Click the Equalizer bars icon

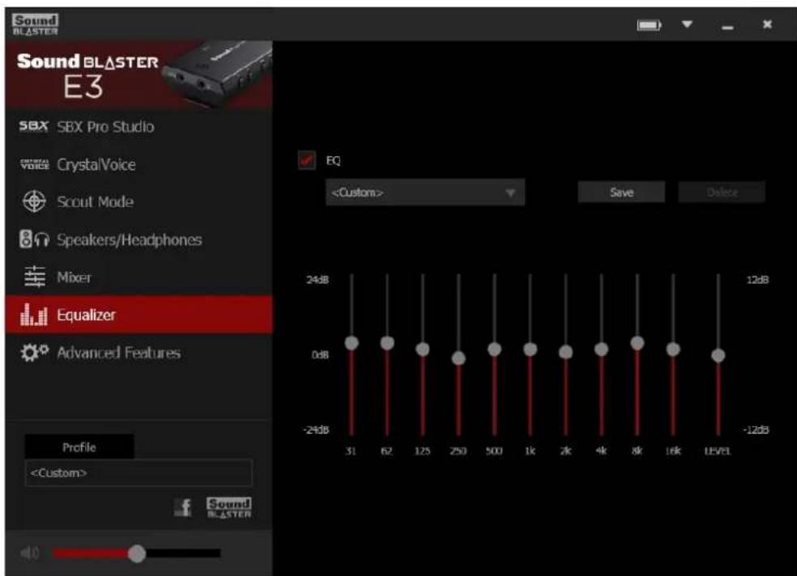[x=33, y=315]
